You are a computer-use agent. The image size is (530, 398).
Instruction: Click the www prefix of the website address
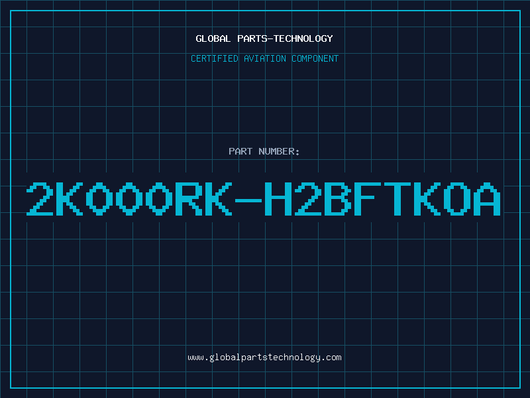(195, 358)
